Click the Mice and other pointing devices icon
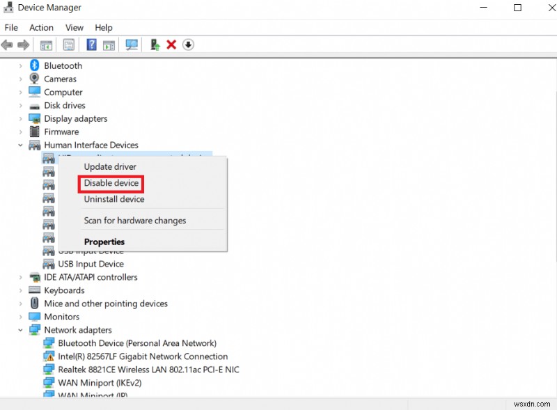557x410 pixels. pos(34,303)
